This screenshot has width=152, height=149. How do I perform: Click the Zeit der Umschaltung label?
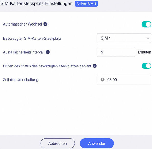click(x=20, y=80)
